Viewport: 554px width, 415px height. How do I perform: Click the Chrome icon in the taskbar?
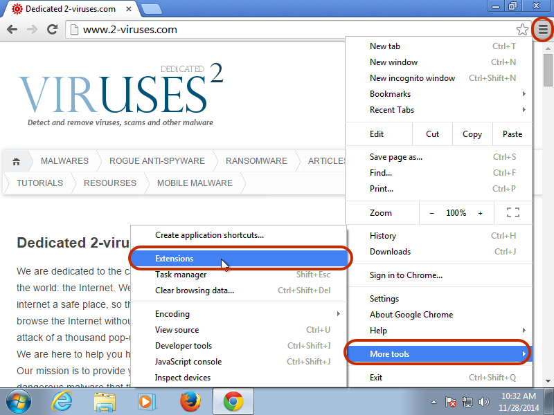click(233, 402)
